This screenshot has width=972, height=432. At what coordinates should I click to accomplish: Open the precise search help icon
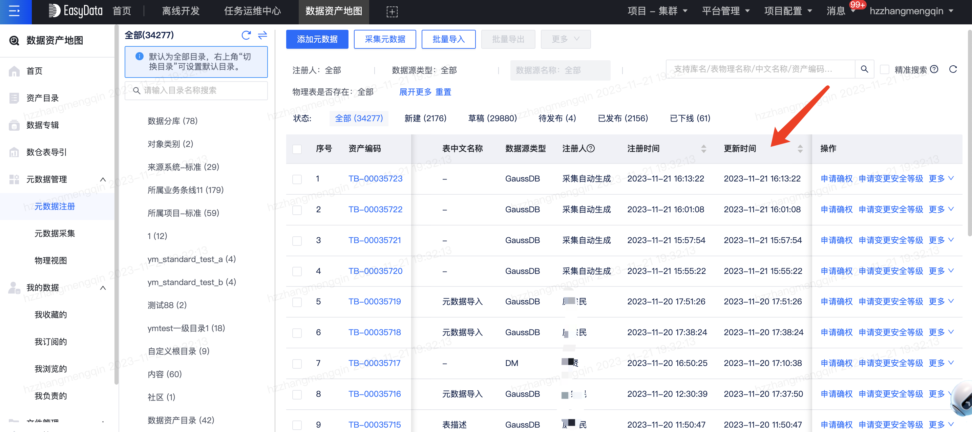click(934, 69)
